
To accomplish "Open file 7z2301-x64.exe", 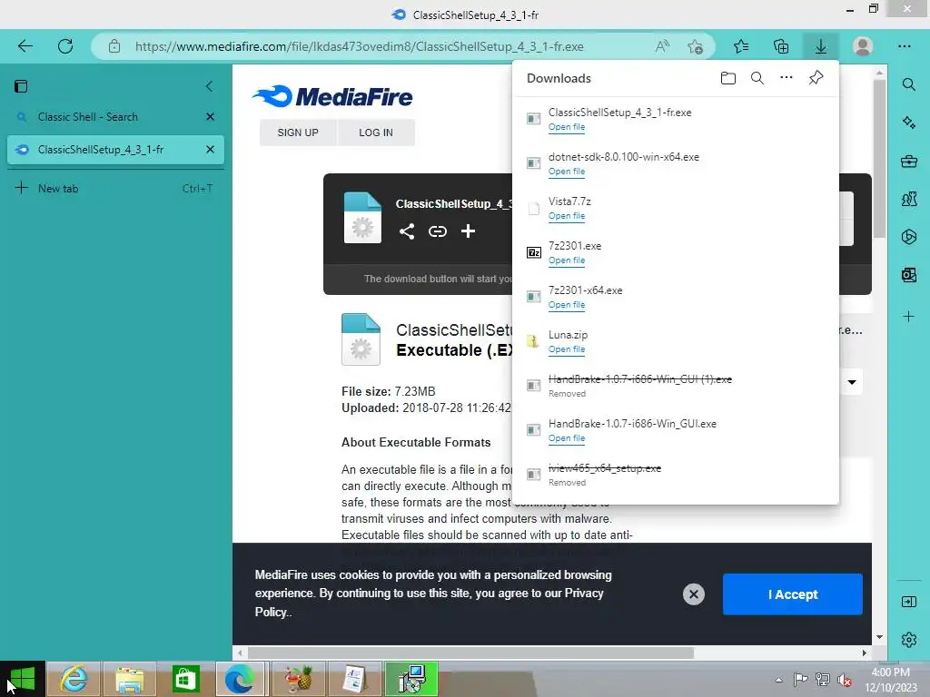I will pyautogui.click(x=567, y=305).
